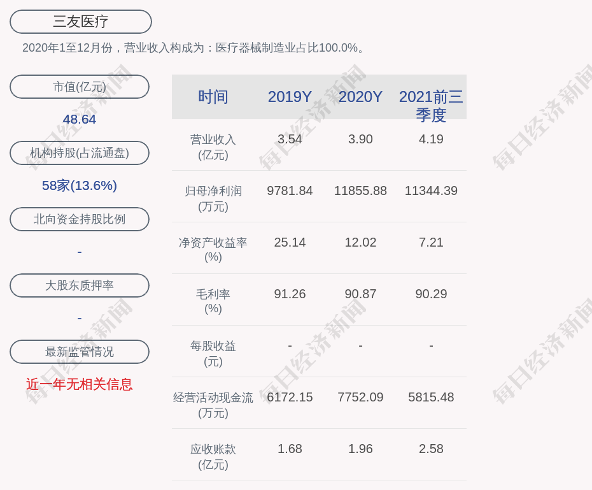This screenshot has width=592, height=490.
Task: Click the 机构持股(占流通盘) label pill
Action: pyautogui.click(x=80, y=153)
